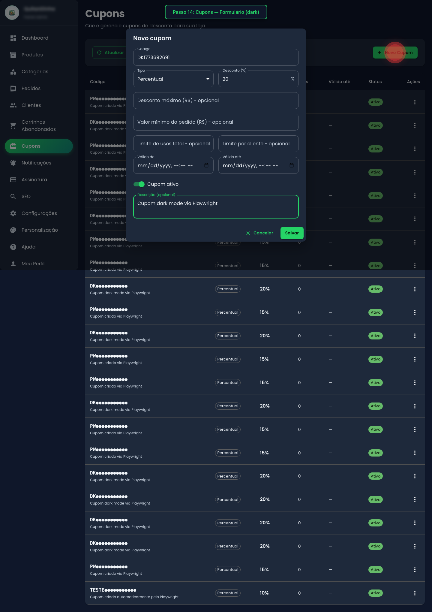Image resolution: width=432 pixels, height=612 pixels.
Task: Go to Configurações in the sidebar
Action: [x=39, y=213]
